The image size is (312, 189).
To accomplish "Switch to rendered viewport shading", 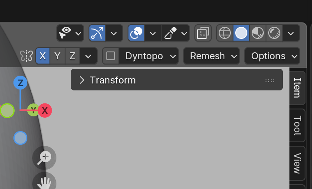I will pos(274,33).
